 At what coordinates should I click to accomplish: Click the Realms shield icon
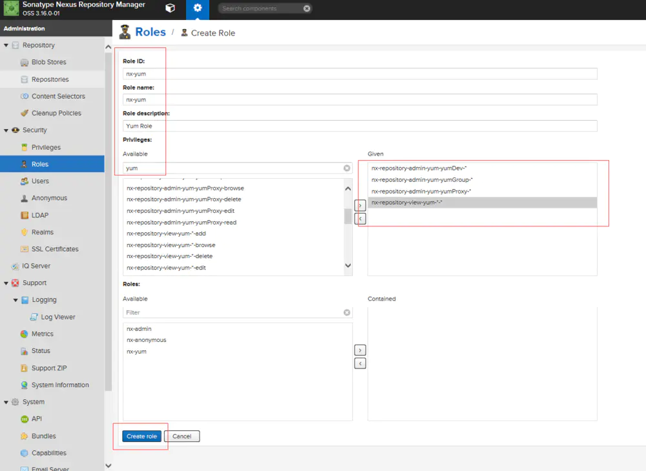(x=25, y=232)
